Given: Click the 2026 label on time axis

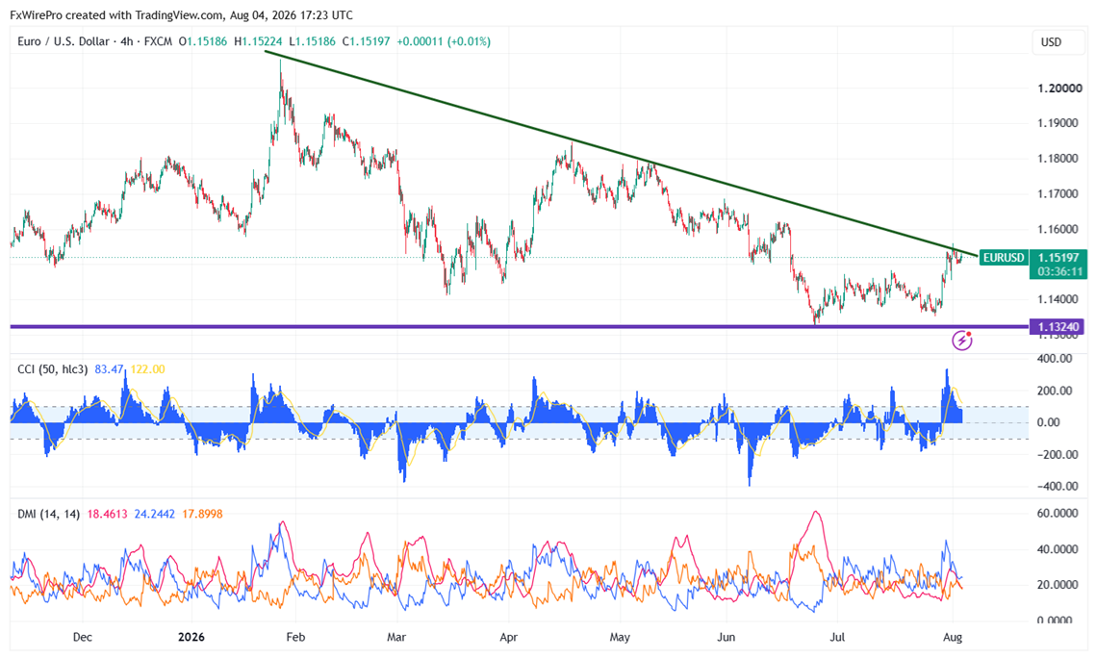Looking at the screenshot, I should pyautogui.click(x=191, y=637).
